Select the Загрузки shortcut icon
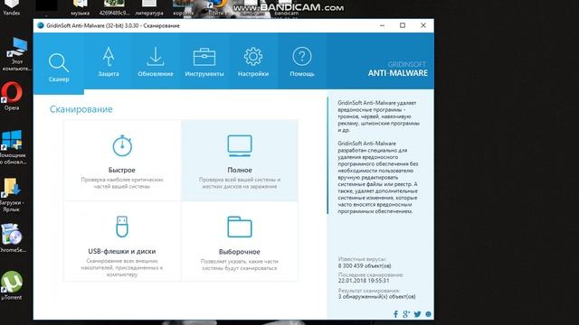 [x=12, y=195]
